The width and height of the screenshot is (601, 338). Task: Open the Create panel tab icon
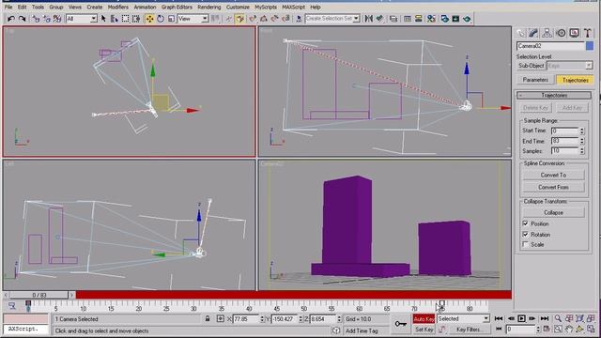tap(520, 34)
